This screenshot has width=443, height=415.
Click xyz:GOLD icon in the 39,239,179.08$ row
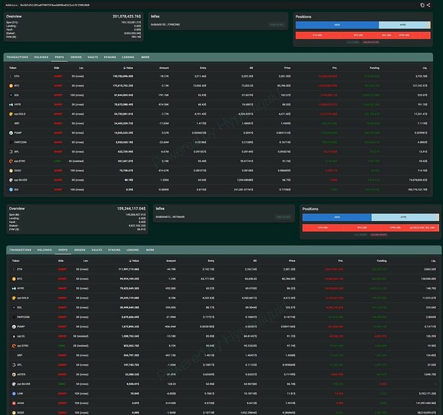click(14, 298)
